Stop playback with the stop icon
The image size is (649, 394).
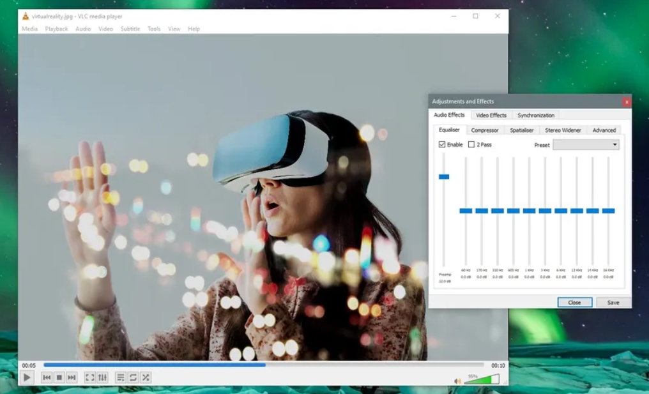coord(59,377)
